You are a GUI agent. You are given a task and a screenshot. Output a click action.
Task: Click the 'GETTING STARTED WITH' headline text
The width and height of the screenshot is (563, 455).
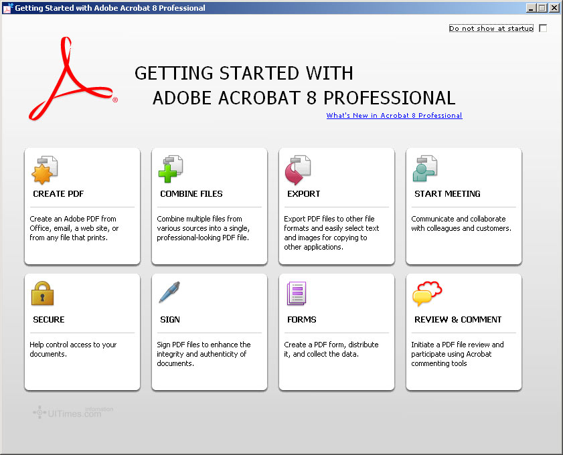[244, 73]
